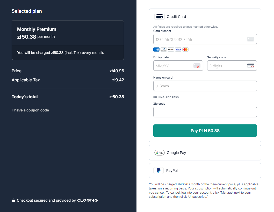Click the Visa card logo
The height and width of the screenshot is (212, 274).
pos(178,50)
